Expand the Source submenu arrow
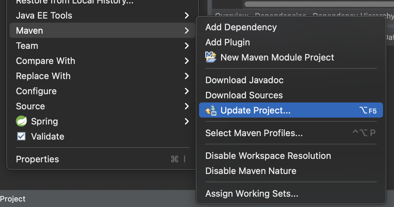 pos(187,106)
